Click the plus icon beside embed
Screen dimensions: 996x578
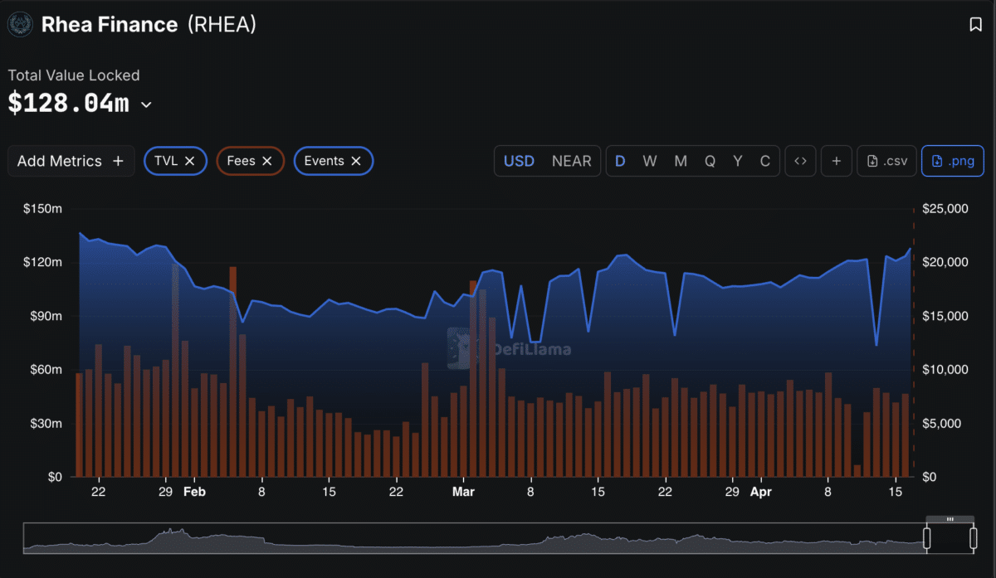pyautogui.click(x=837, y=161)
